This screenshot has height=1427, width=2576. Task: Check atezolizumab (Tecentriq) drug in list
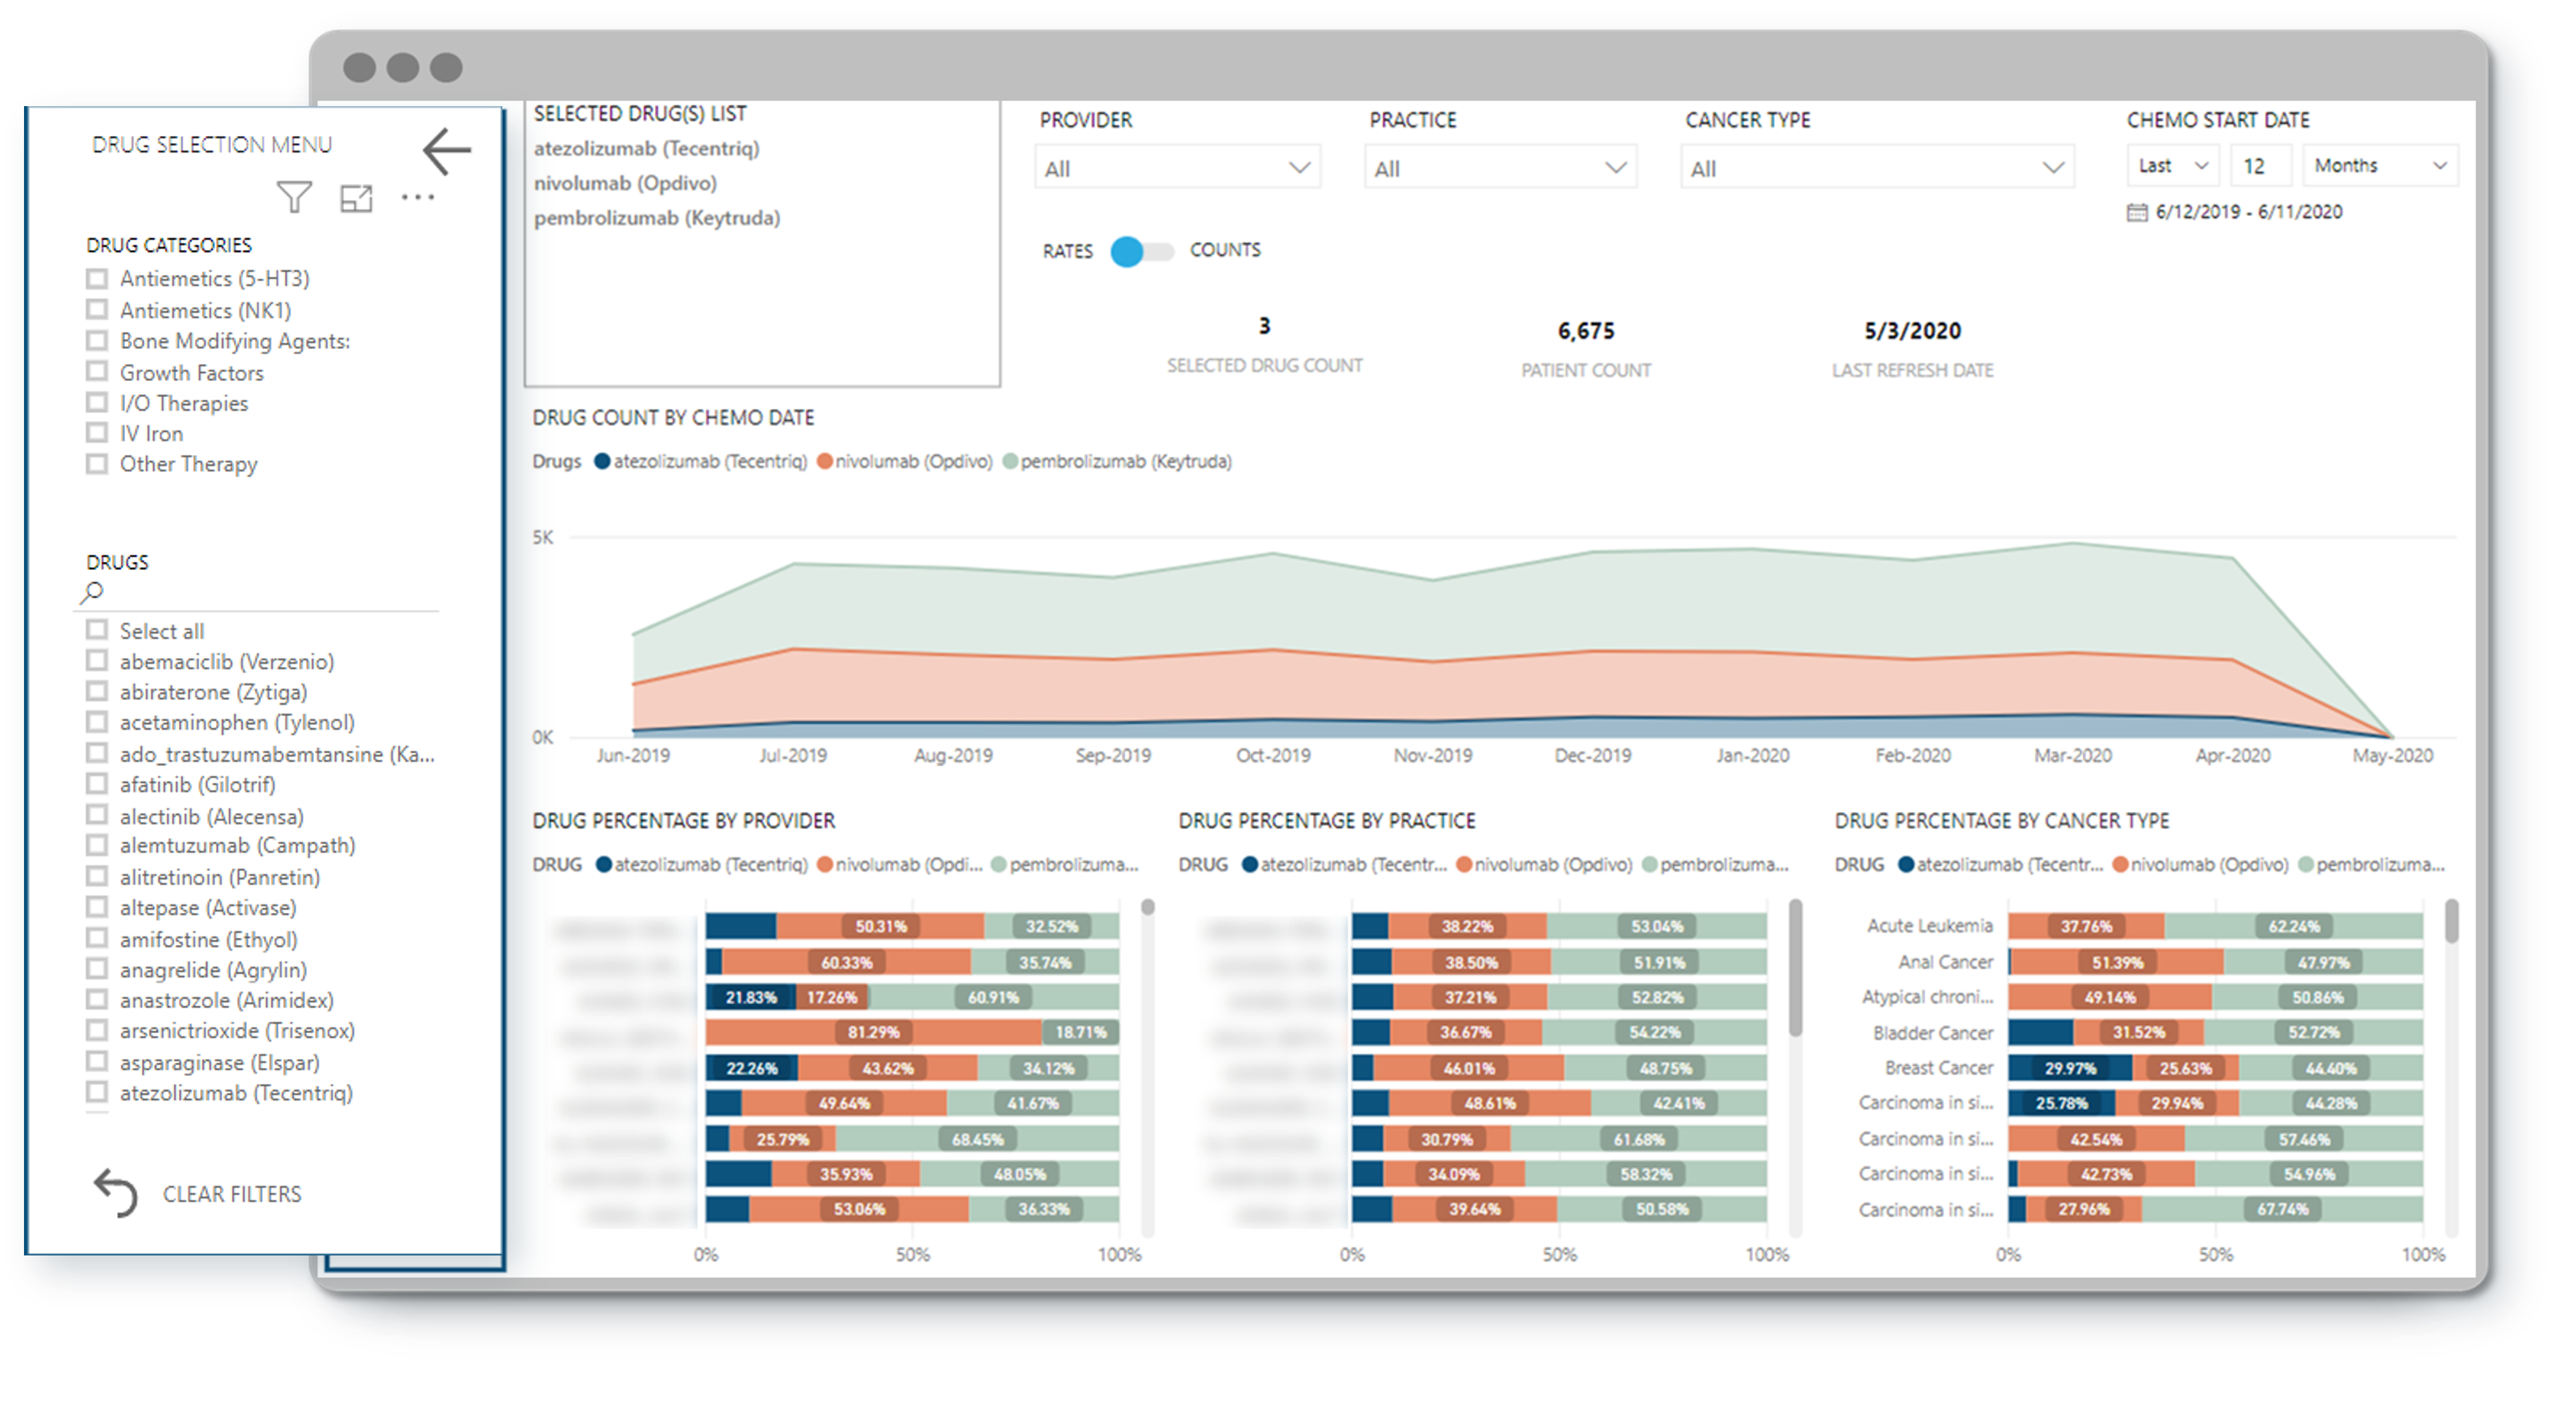coord(97,1091)
